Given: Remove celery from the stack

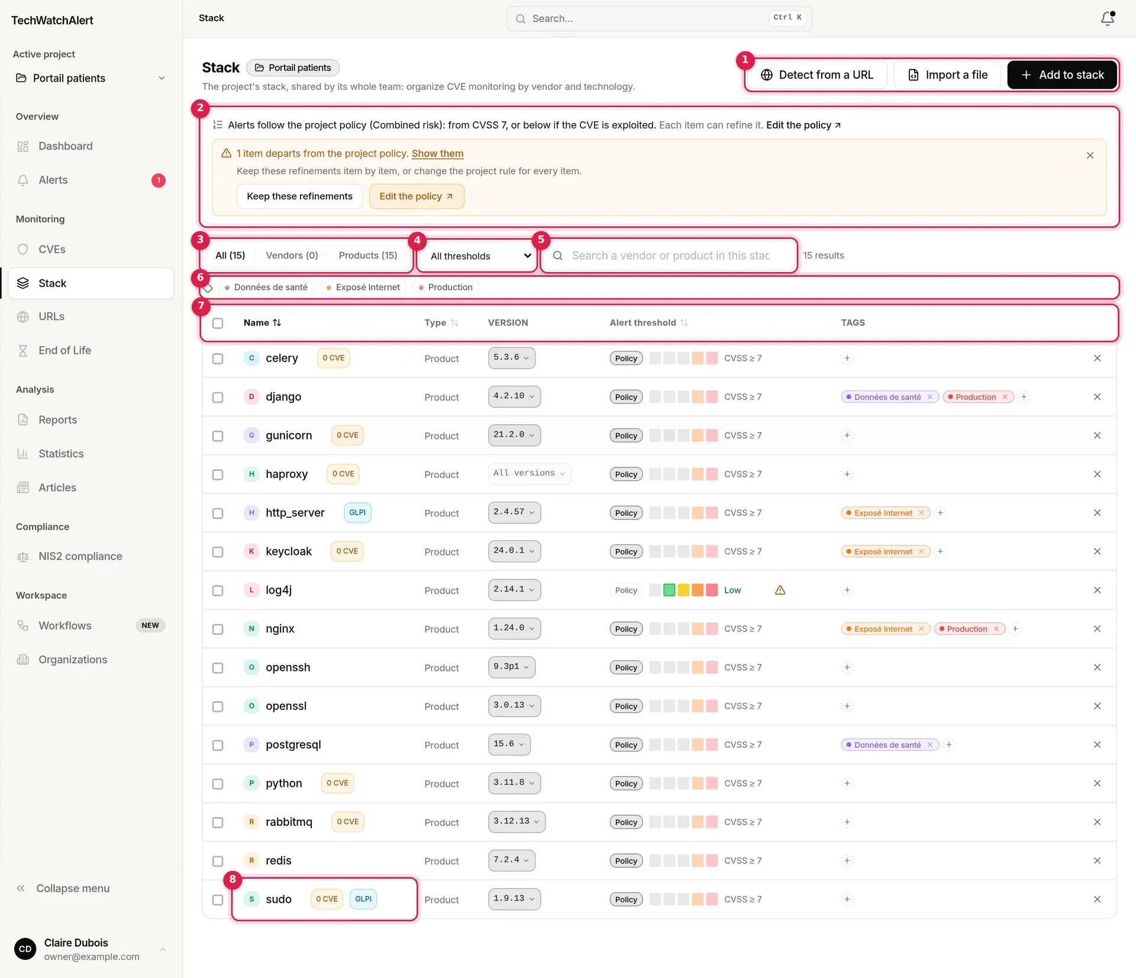Looking at the screenshot, I should tap(1097, 358).
